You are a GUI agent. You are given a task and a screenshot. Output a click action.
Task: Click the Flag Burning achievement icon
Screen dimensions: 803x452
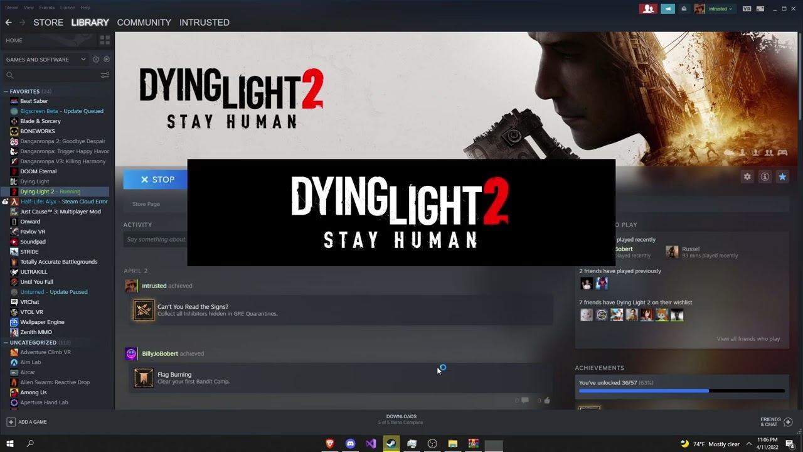coord(144,378)
